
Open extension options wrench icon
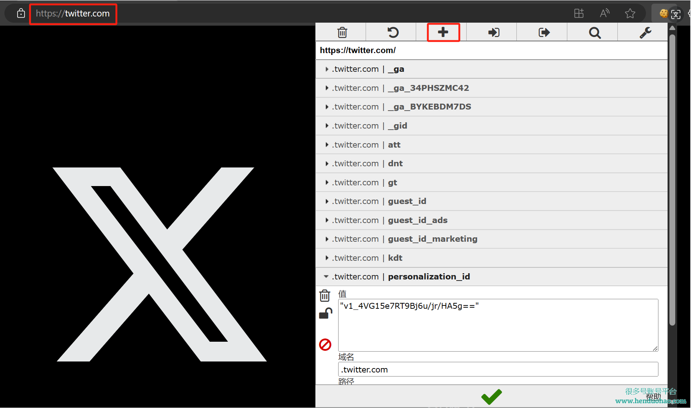(645, 33)
